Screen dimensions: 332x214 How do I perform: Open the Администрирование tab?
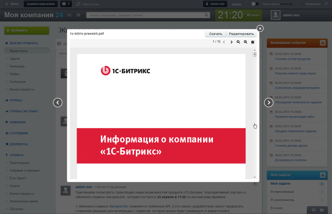pos(40,4)
